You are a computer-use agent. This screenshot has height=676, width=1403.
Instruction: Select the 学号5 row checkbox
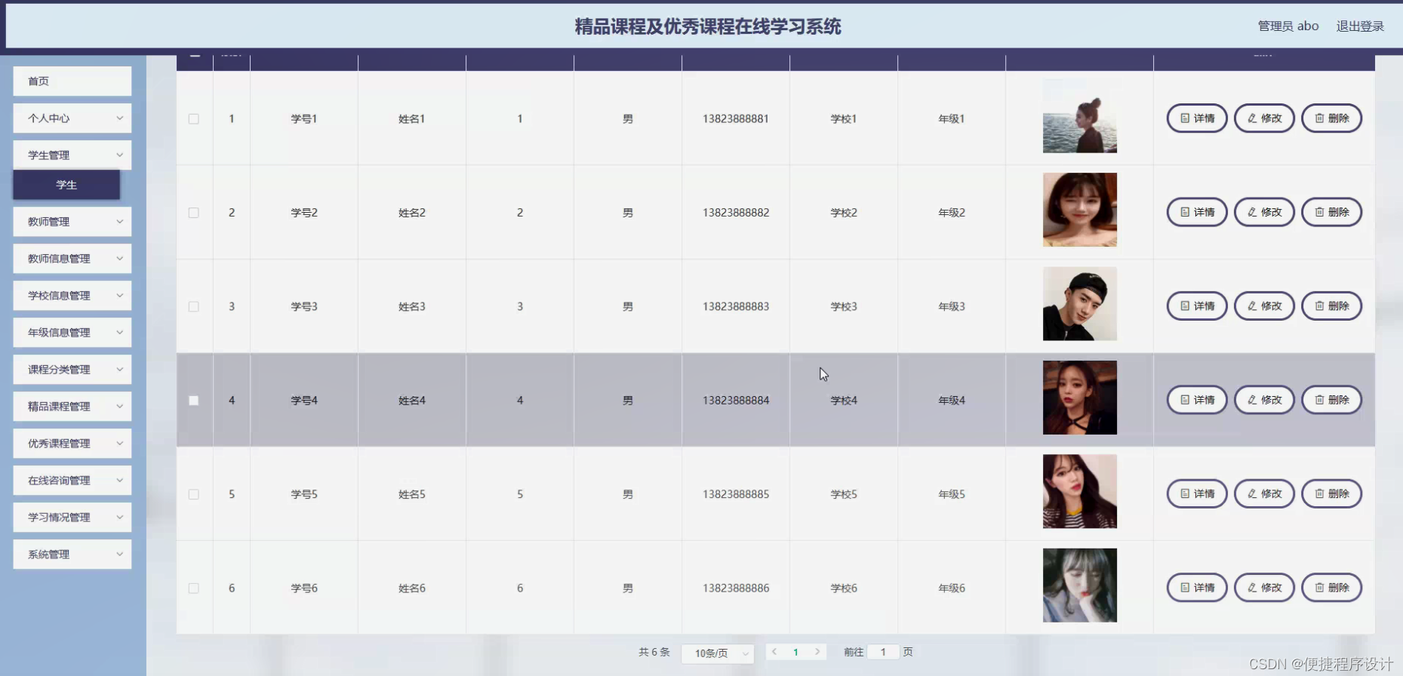pyautogui.click(x=194, y=495)
